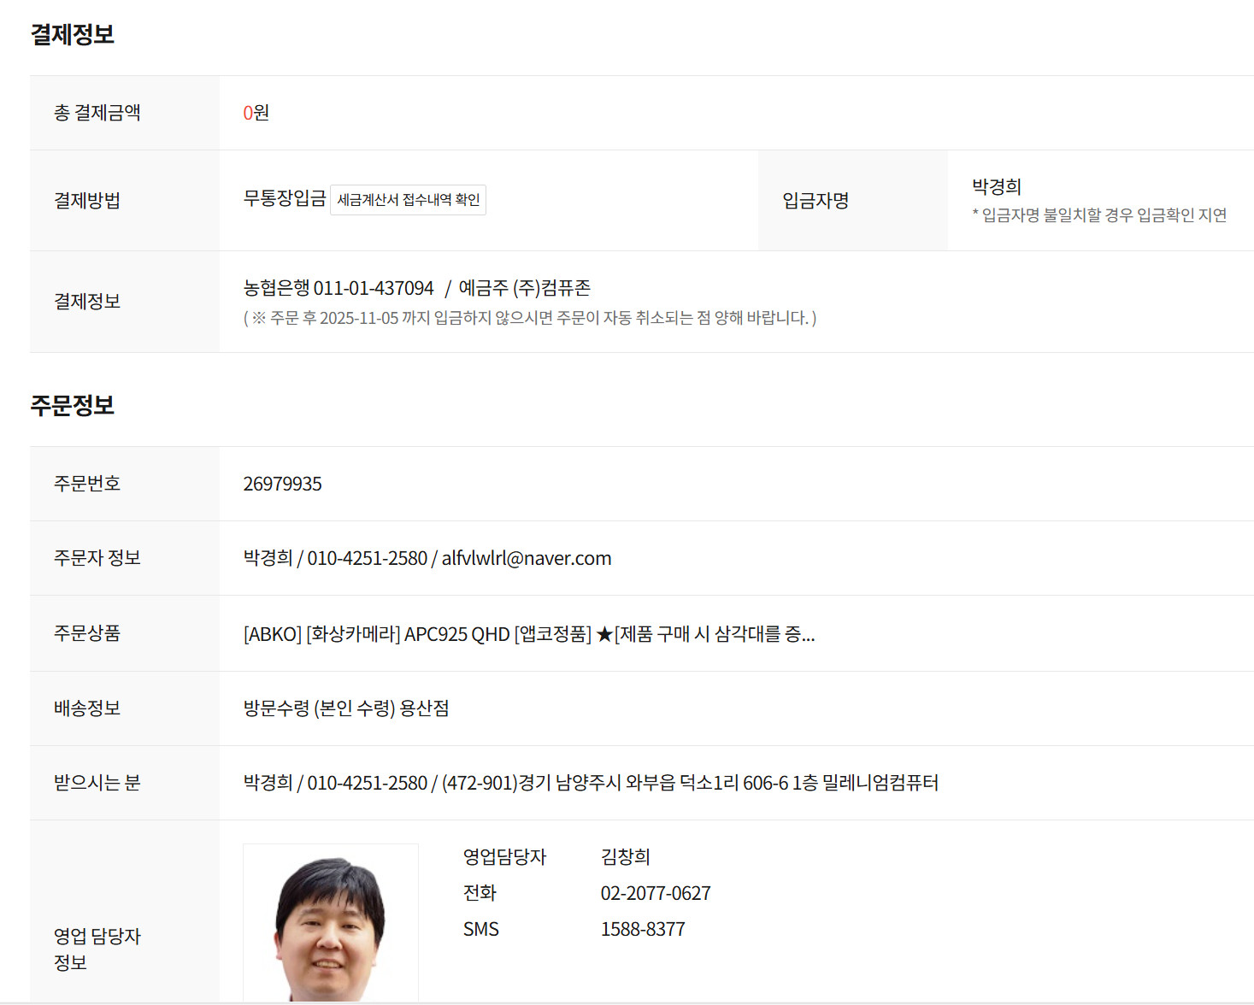1254x1005 pixels.
Task: Click the 결제정보 section heading
Action: pos(73,35)
